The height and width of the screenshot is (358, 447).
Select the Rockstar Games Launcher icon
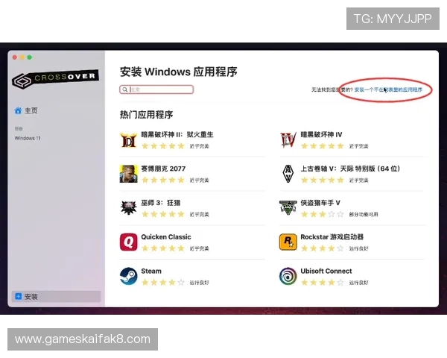(288, 242)
